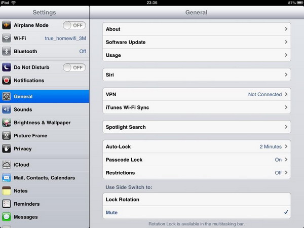The height and width of the screenshot is (228, 304).
Task: Tap the Airplane Mode airplane icon
Action: [x=7, y=25]
